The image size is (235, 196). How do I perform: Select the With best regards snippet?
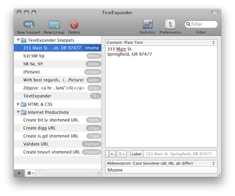point(57,80)
